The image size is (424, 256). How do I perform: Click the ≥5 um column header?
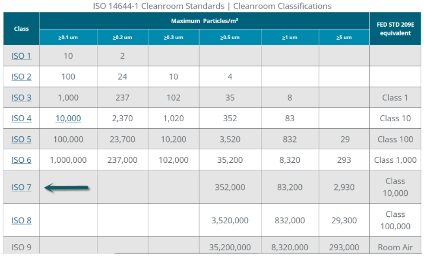(x=344, y=38)
